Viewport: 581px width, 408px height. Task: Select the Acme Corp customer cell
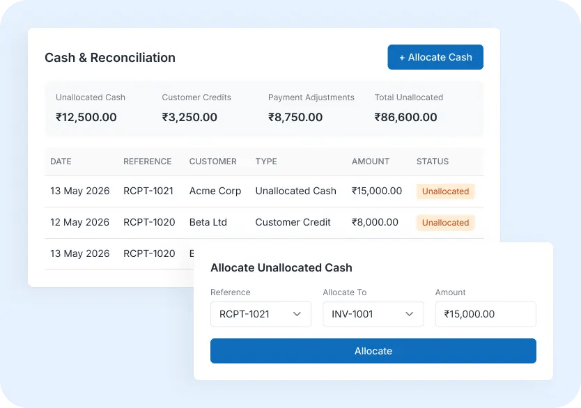pyautogui.click(x=215, y=191)
